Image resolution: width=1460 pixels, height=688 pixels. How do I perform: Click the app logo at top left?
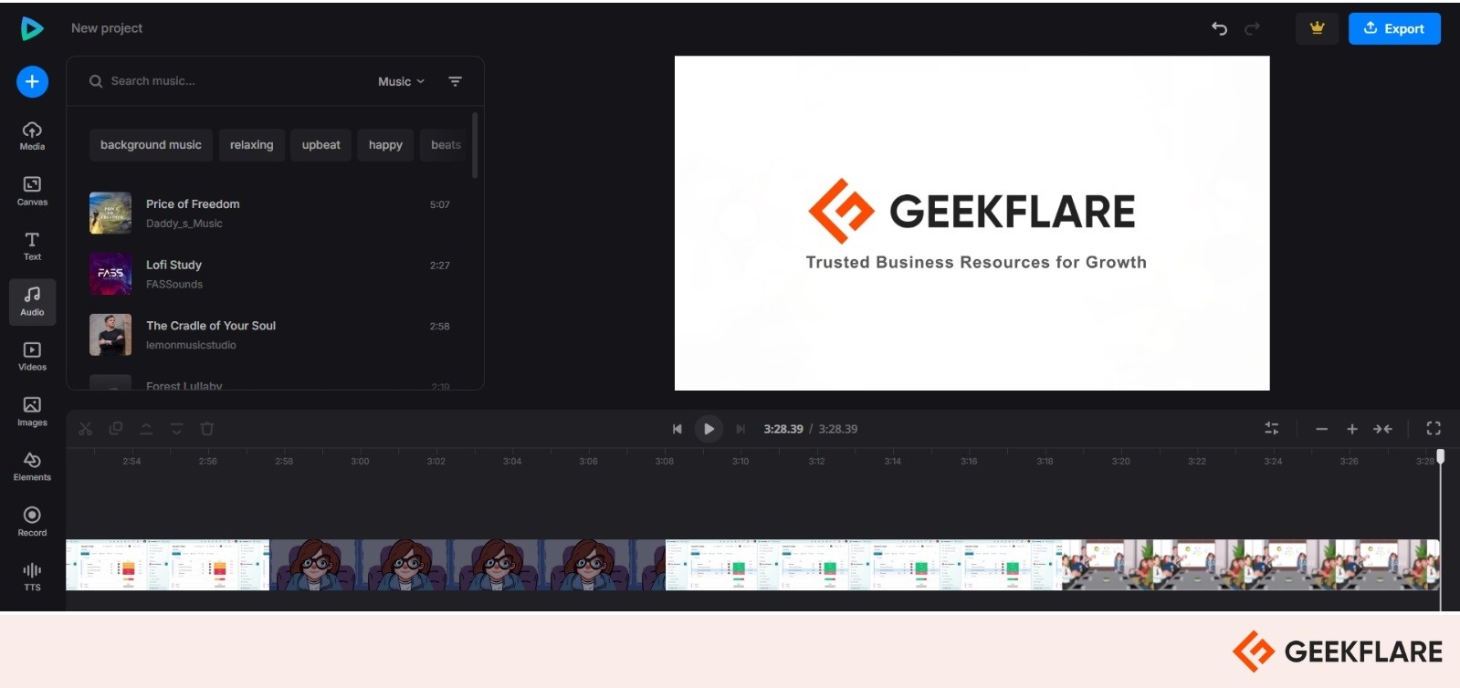click(32, 28)
